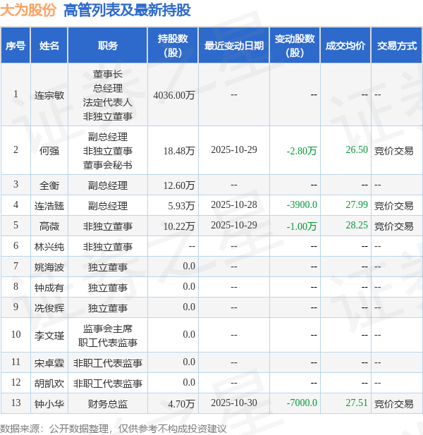Viewport: 423px width, 435px height.
Task: Click the 数据来源 disclaimer footer text
Action: [114, 429]
